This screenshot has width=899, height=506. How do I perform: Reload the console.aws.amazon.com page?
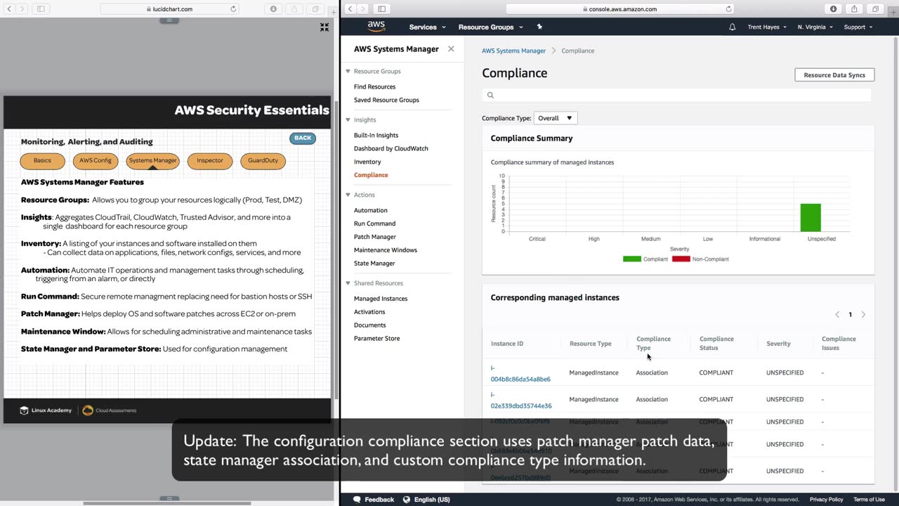pos(728,9)
